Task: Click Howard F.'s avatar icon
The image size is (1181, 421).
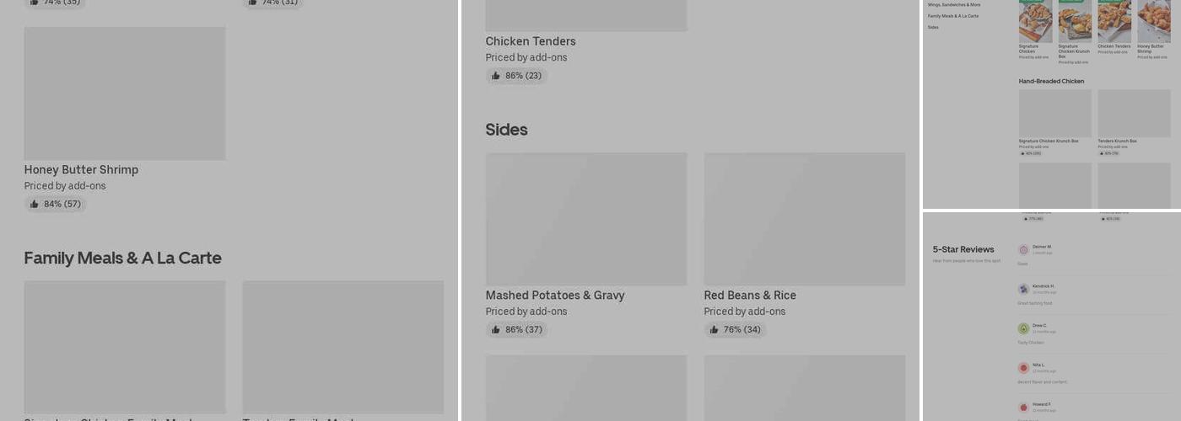Action: pyautogui.click(x=1023, y=407)
